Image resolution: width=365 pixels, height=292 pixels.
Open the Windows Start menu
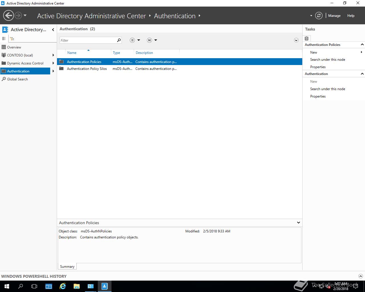(x=7, y=286)
